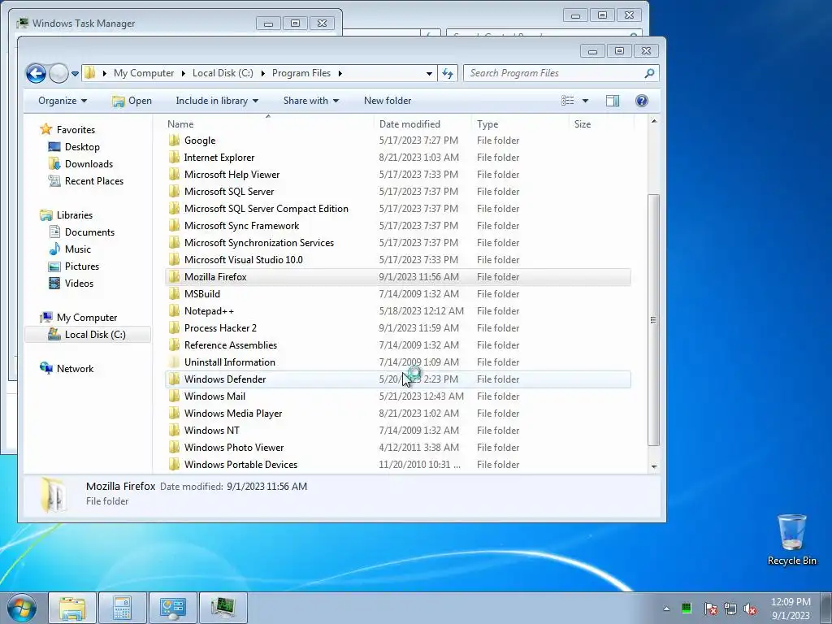This screenshot has width=832, height=624.
Task: Expand the arrow after My Computer breadcrumb
Action: pyautogui.click(x=183, y=73)
